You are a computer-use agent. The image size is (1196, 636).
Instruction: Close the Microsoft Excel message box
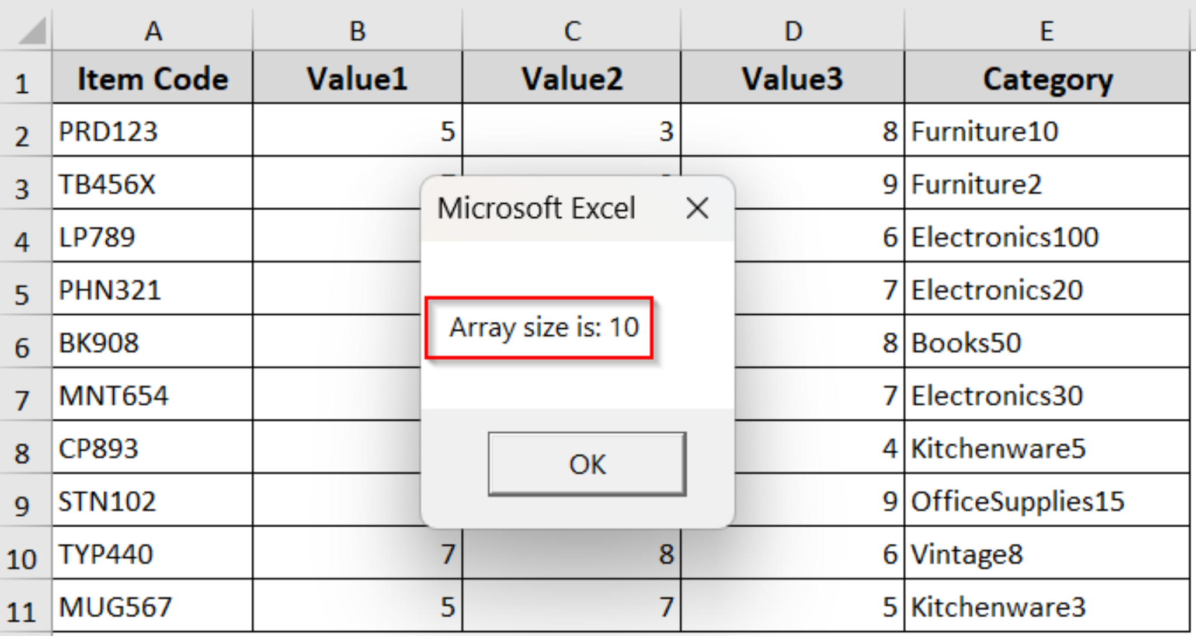pos(697,208)
